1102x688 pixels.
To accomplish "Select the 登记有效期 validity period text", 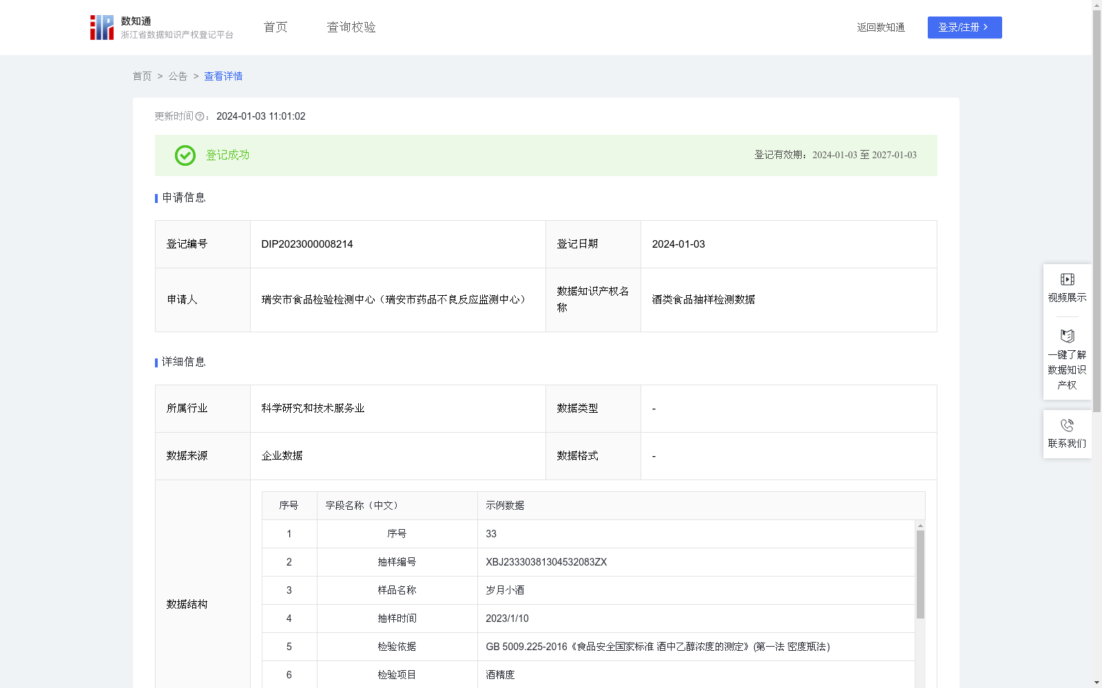I will pos(835,155).
